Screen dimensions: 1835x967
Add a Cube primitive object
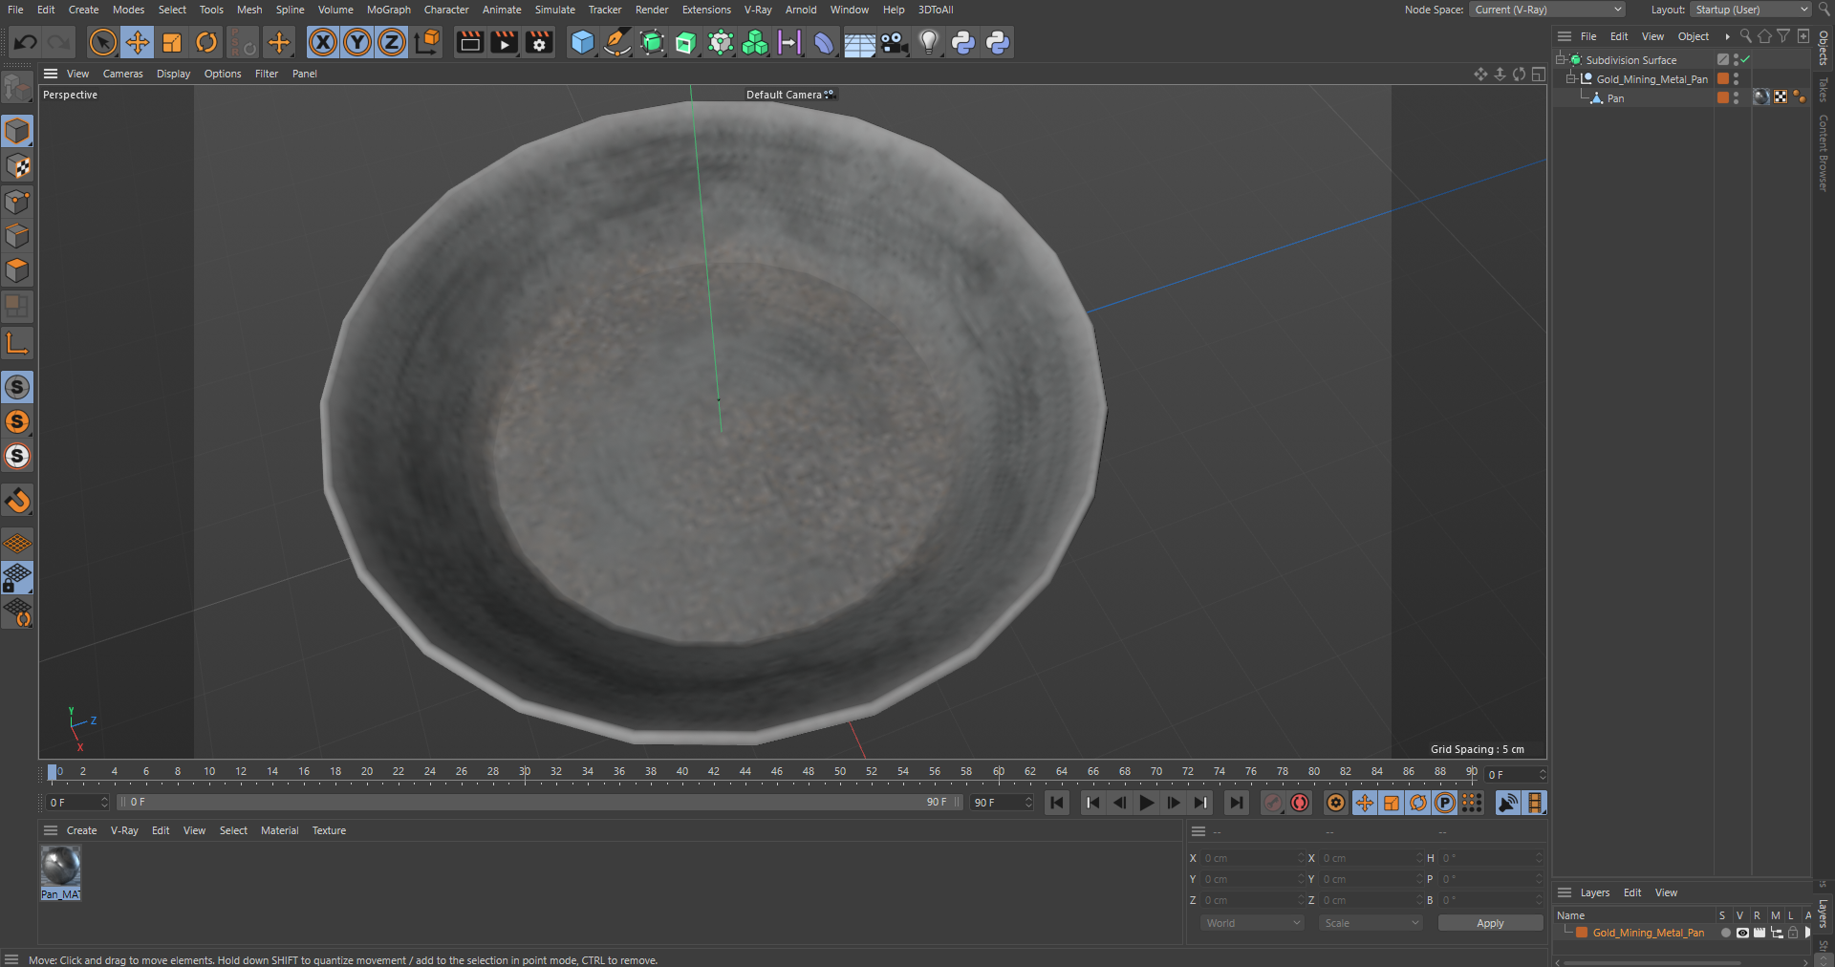[x=582, y=42]
